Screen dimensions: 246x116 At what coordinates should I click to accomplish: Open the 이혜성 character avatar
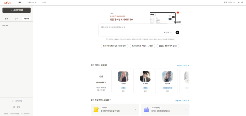tap(123, 76)
